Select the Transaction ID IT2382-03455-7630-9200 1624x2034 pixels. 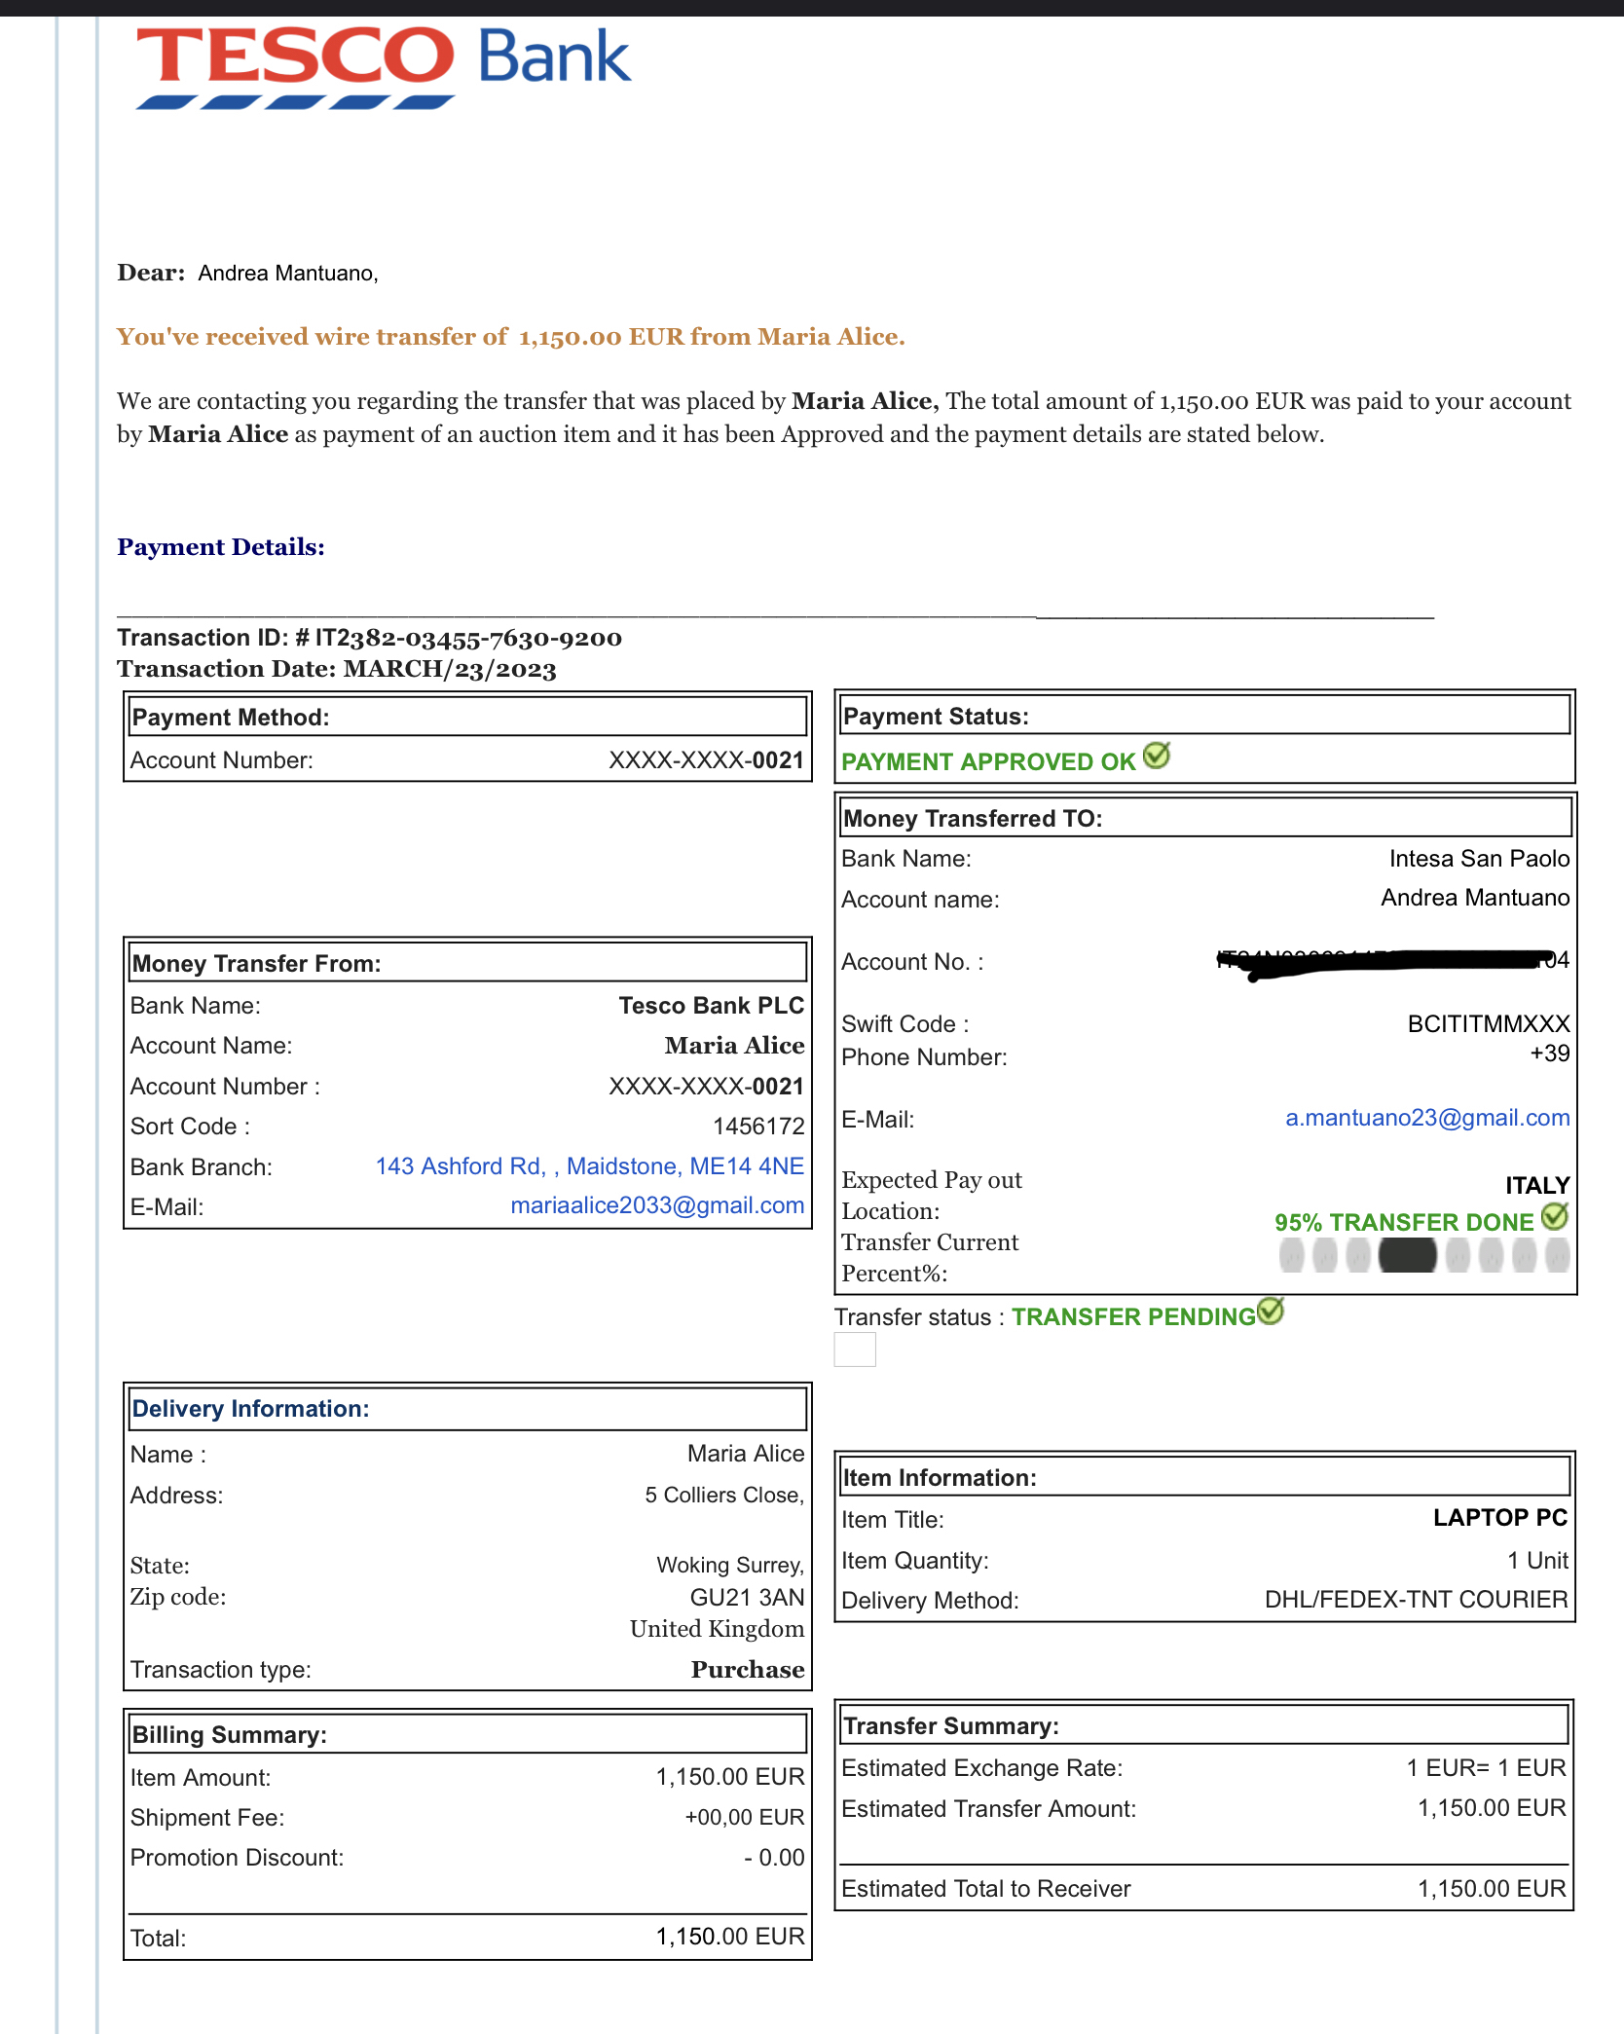pyautogui.click(x=468, y=639)
